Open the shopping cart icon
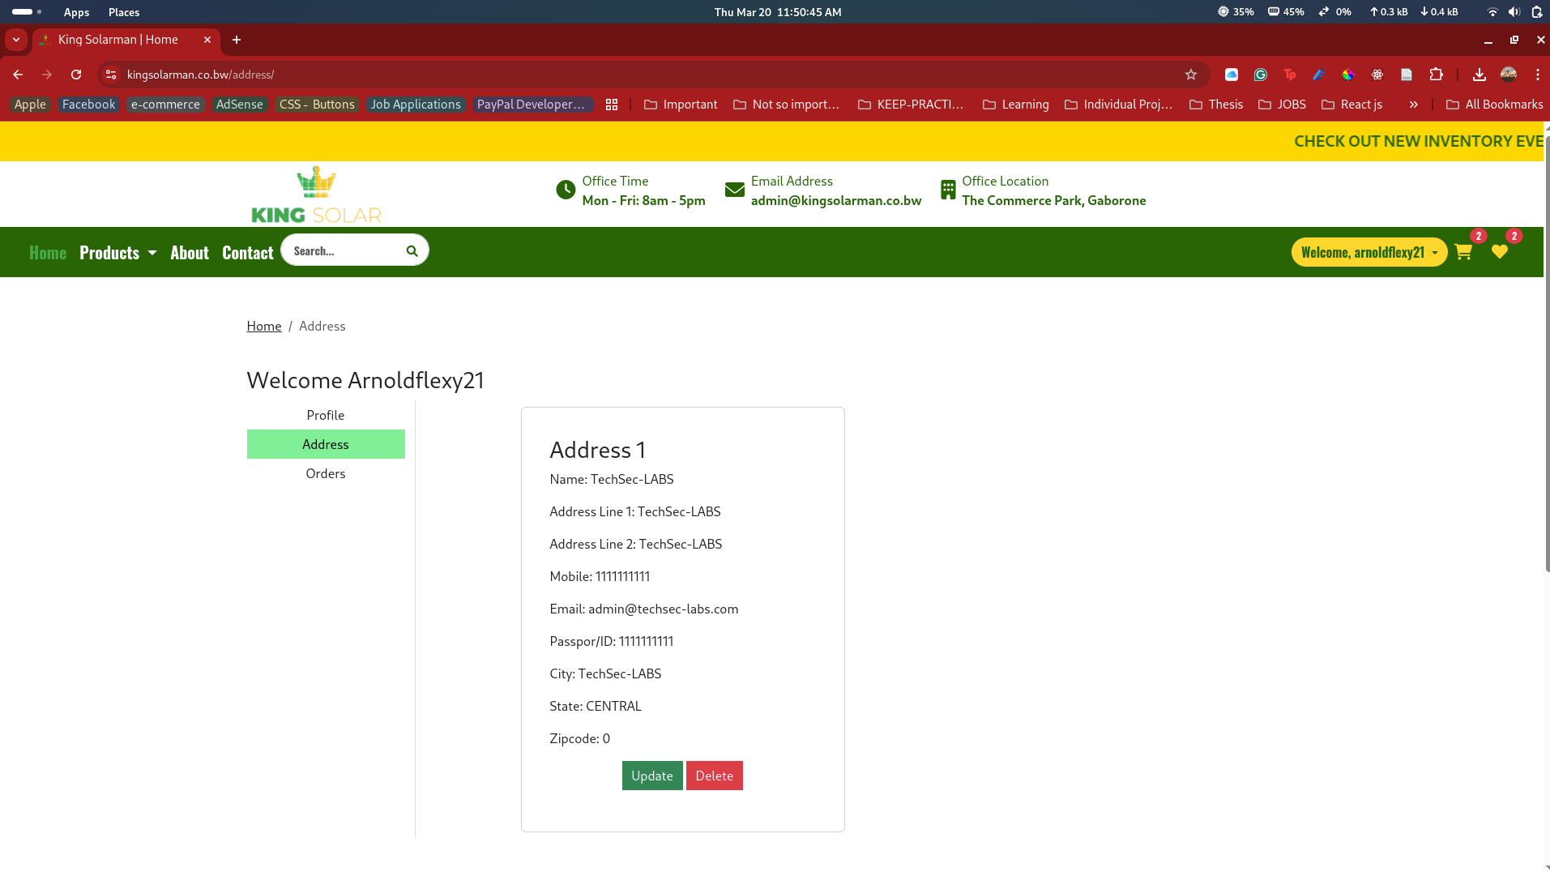 click(x=1462, y=252)
